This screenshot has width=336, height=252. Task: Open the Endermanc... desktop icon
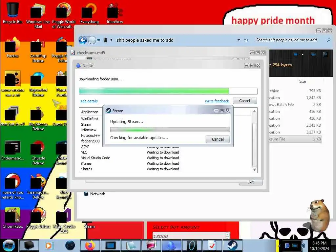pos(12,150)
